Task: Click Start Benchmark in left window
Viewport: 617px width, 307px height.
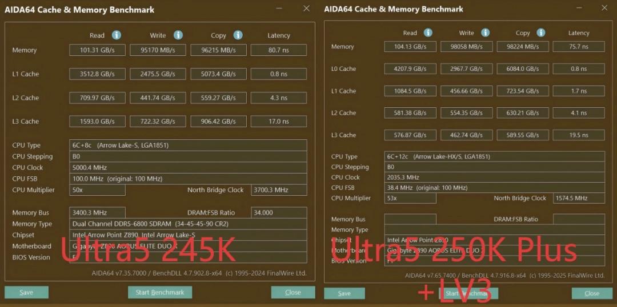Action: [160, 293]
